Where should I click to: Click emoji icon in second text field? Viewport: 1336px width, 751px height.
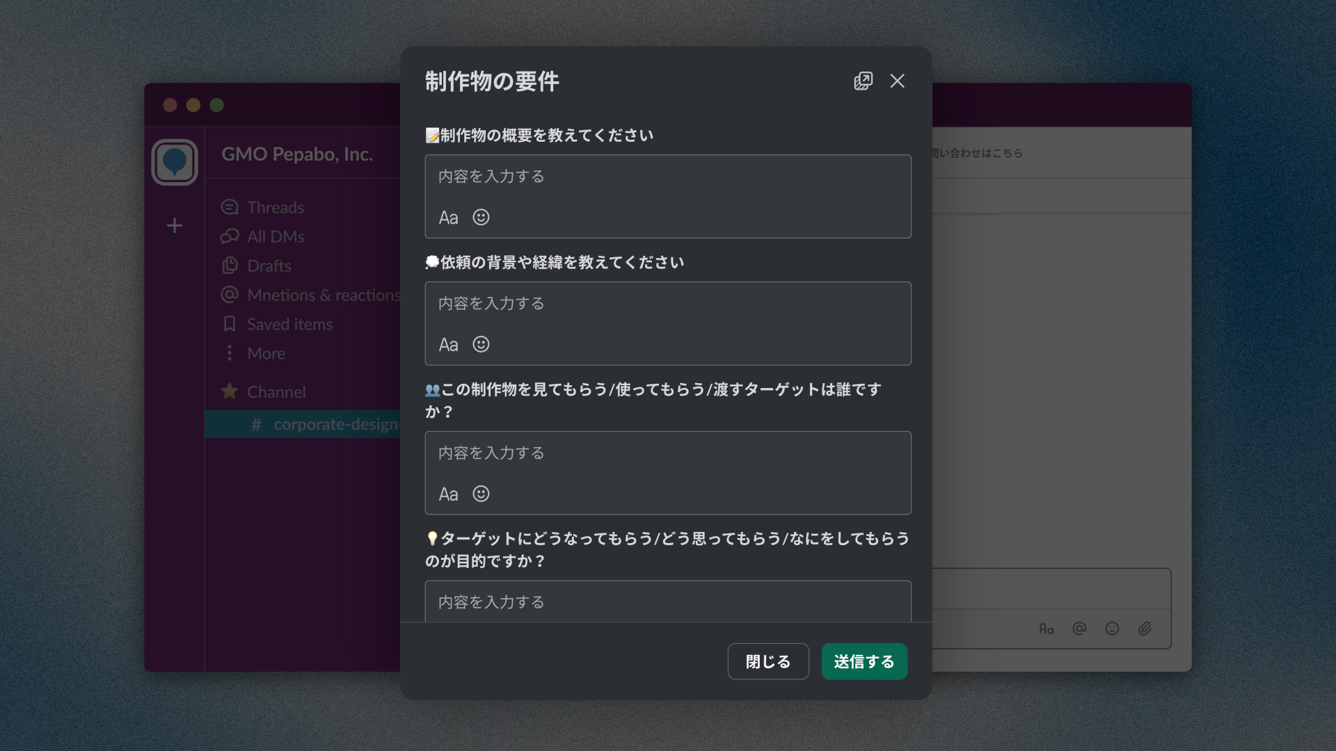coord(481,345)
